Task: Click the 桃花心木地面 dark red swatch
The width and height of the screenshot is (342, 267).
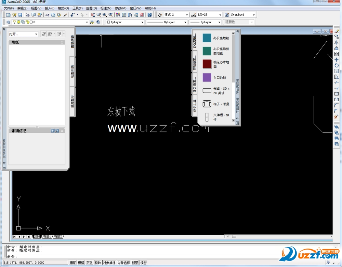Action: point(207,64)
